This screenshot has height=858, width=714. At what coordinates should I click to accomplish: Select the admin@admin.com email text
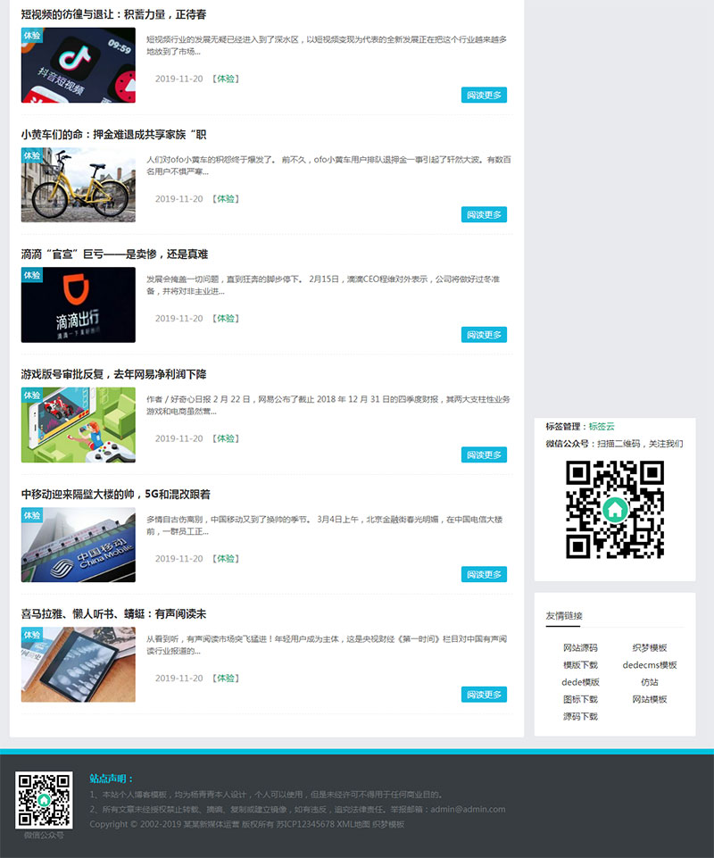click(468, 809)
